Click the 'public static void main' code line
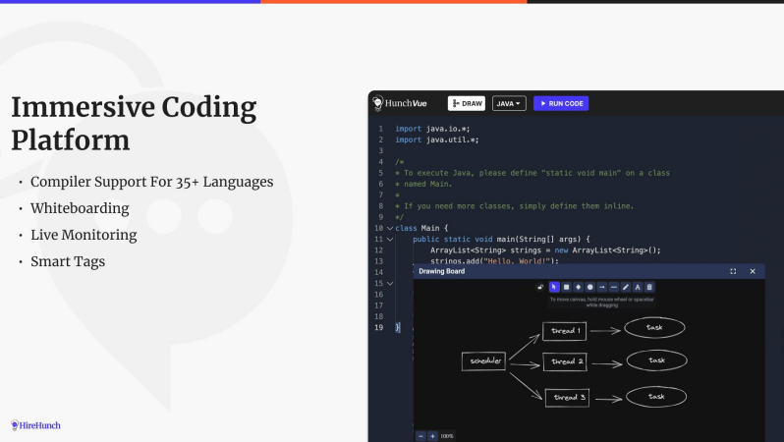 (x=501, y=240)
